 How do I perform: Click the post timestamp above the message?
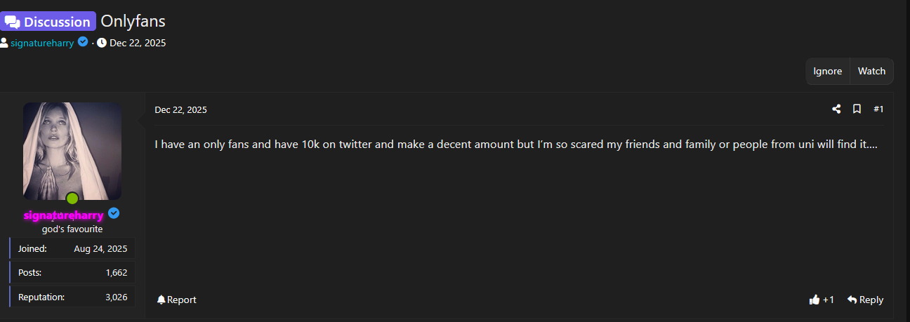click(180, 109)
